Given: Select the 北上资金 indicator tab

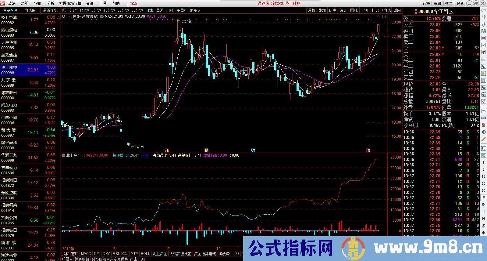Looking at the screenshot, I should coord(160,254).
